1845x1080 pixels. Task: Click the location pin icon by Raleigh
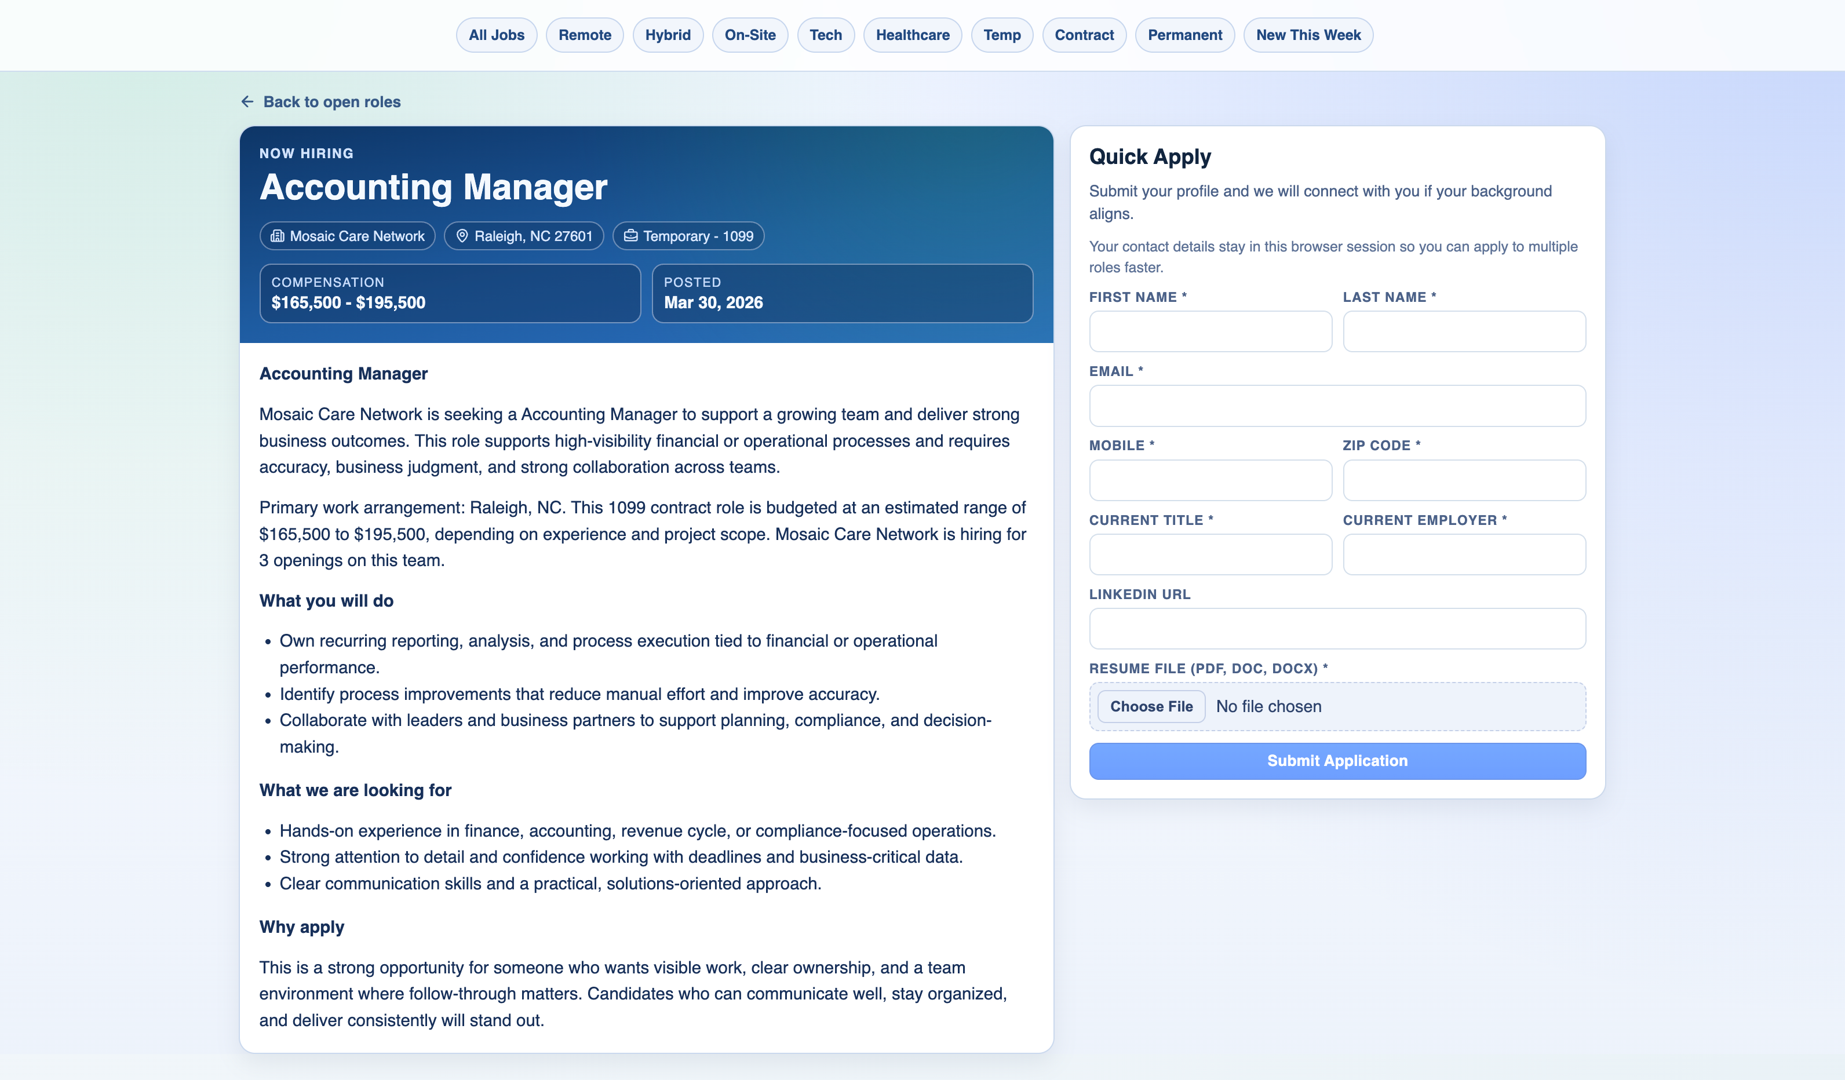(x=462, y=236)
